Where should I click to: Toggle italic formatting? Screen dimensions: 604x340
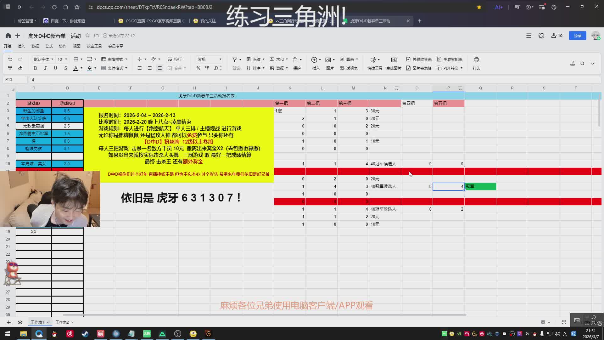click(x=45, y=68)
